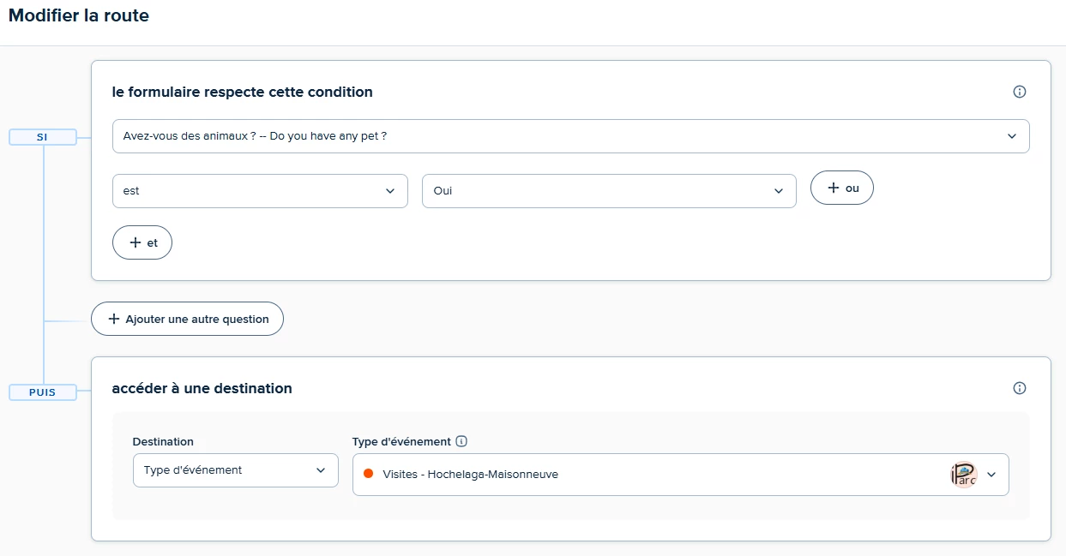This screenshot has height=556, width=1066.
Task: Click plus icon in 'ou' button
Action: point(833,188)
